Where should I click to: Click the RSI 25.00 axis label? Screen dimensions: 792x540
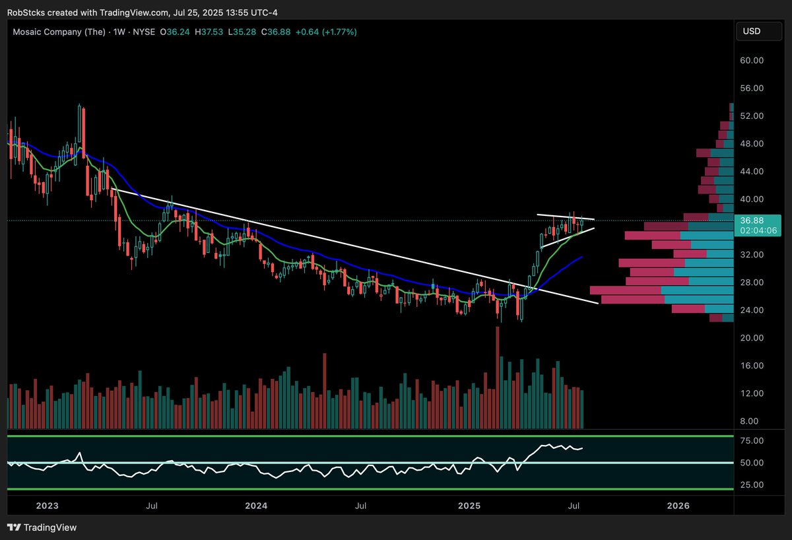pyautogui.click(x=752, y=484)
